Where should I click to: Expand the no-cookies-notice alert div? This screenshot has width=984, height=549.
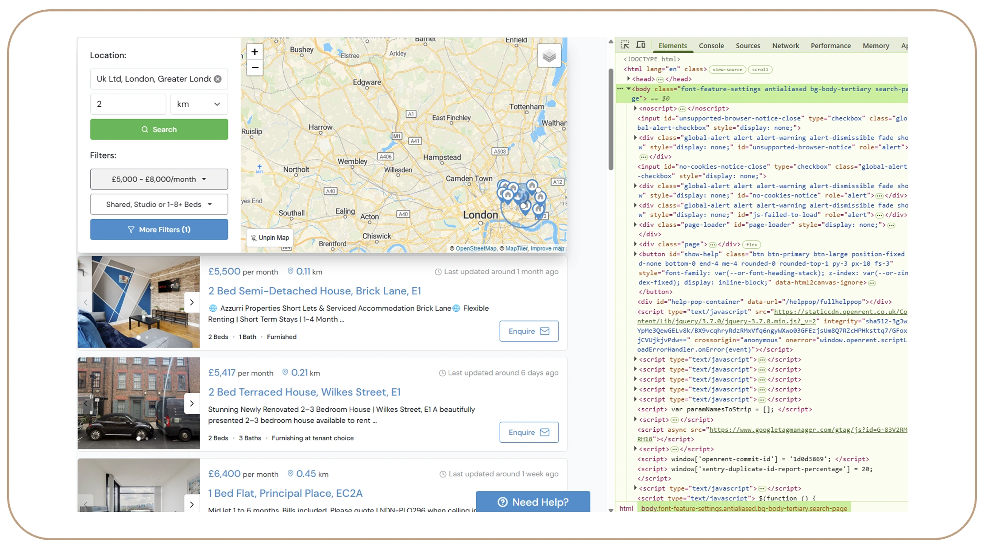coord(635,186)
